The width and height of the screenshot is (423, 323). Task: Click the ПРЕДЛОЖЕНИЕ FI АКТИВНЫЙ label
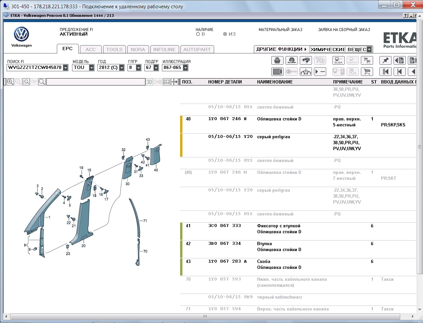pos(76,32)
